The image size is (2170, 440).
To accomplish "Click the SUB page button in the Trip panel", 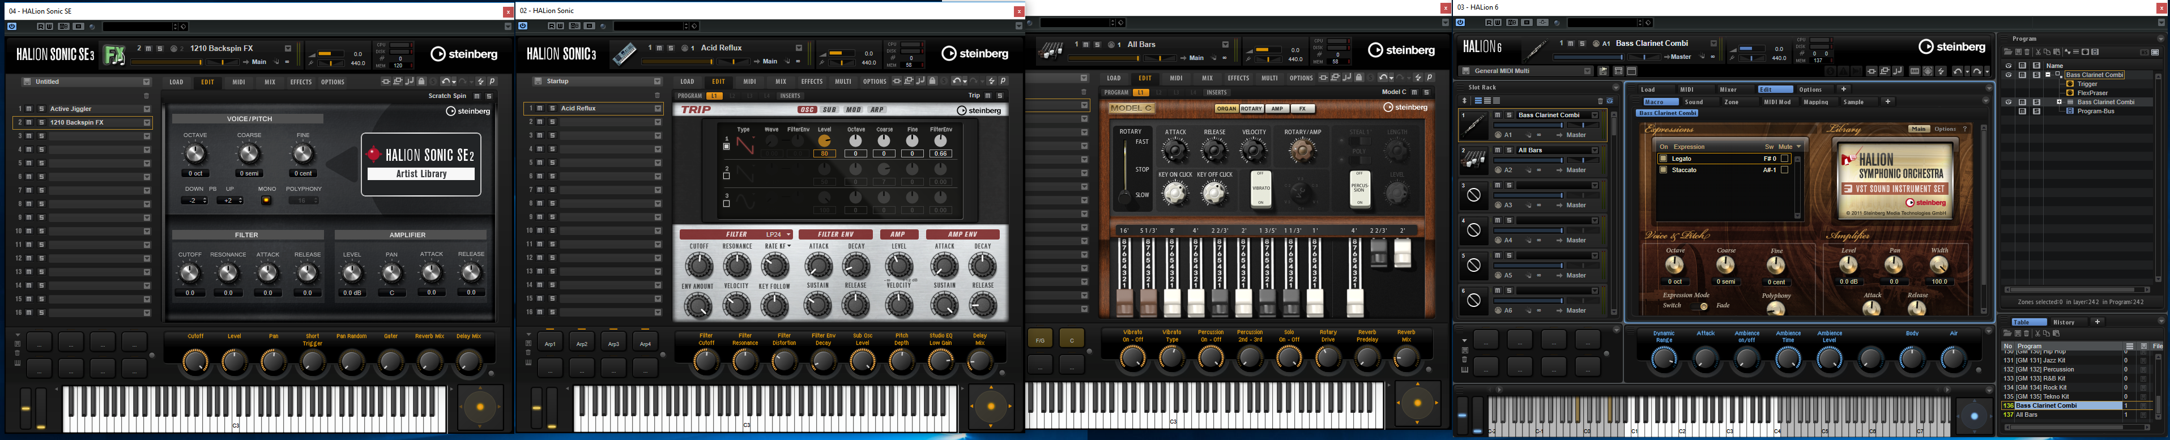I will 829,110.
